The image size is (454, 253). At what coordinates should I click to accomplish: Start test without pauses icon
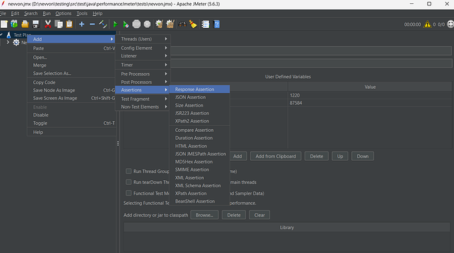point(125,25)
